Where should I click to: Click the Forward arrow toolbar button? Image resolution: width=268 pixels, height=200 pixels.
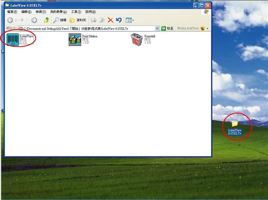pos(34,20)
